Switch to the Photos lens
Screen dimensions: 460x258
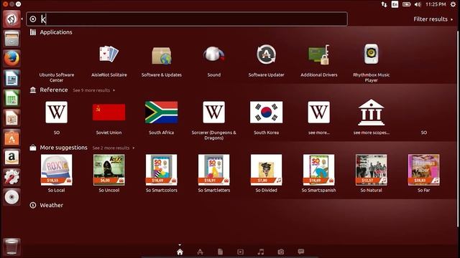pyautogui.click(x=281, y=252)
